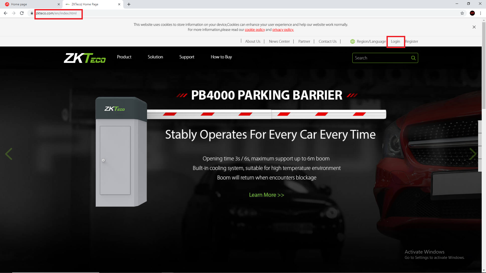Open the Support menu
The height and width of the screenshot is (273, 486).
(187, 57)
